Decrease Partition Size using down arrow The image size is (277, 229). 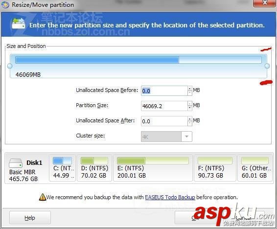coord(189,108)
